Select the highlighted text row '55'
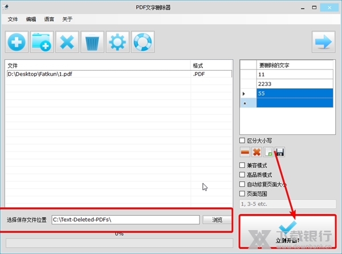342x254 pixels. (295, 93)
